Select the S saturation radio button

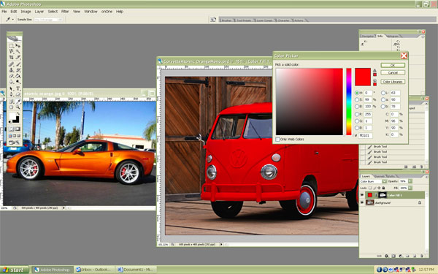point(357,99)
